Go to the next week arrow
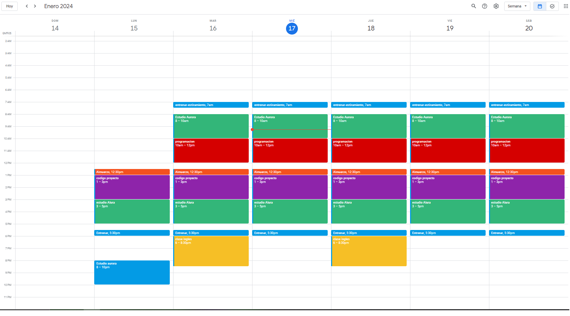The image size is (570, 316). click(35, 6)
